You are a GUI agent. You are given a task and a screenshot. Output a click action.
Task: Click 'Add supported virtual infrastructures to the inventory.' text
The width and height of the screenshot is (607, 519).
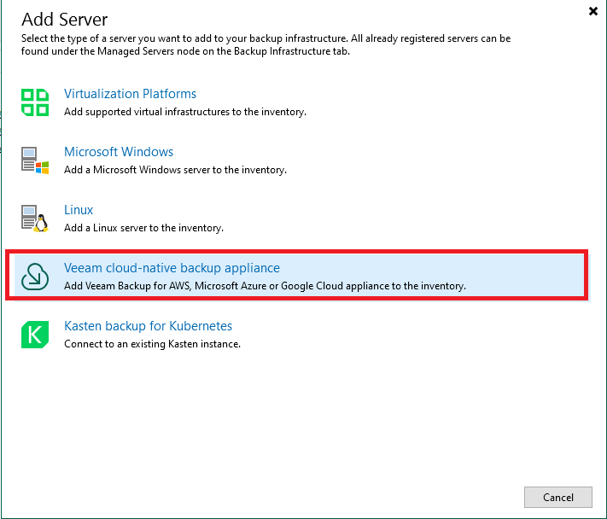tap(185, 112)
